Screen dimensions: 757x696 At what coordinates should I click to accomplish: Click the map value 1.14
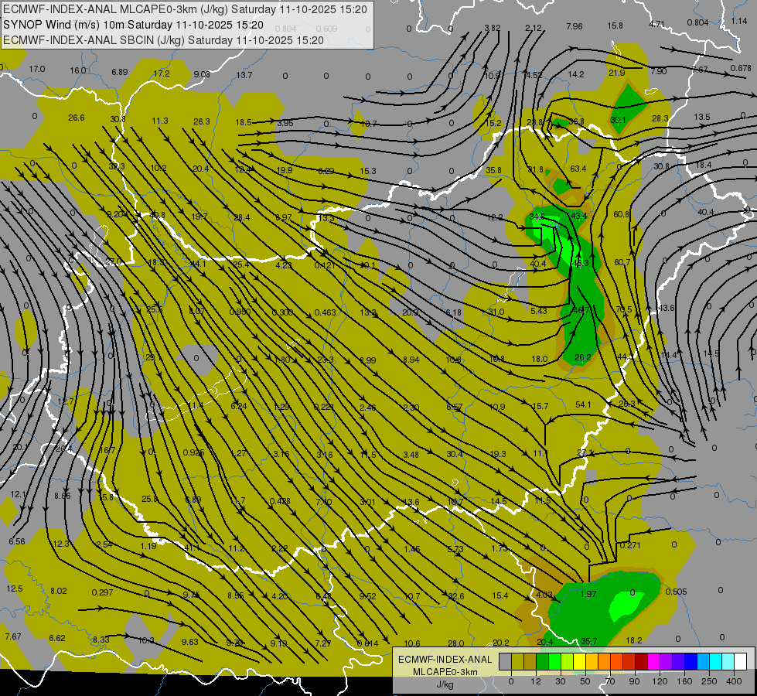point(739,21)
